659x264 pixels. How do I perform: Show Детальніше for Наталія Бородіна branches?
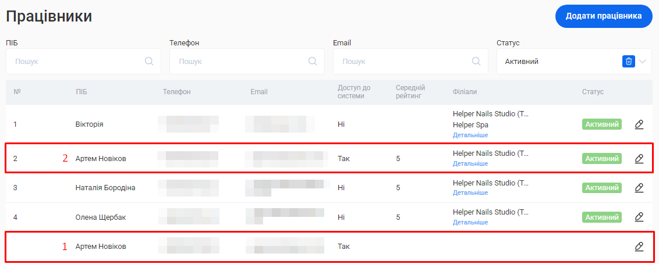[470, 192]
